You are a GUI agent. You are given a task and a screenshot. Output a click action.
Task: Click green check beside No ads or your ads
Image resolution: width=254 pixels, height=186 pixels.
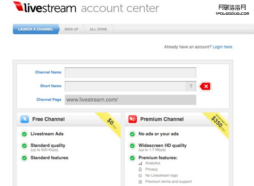[132, 134]
